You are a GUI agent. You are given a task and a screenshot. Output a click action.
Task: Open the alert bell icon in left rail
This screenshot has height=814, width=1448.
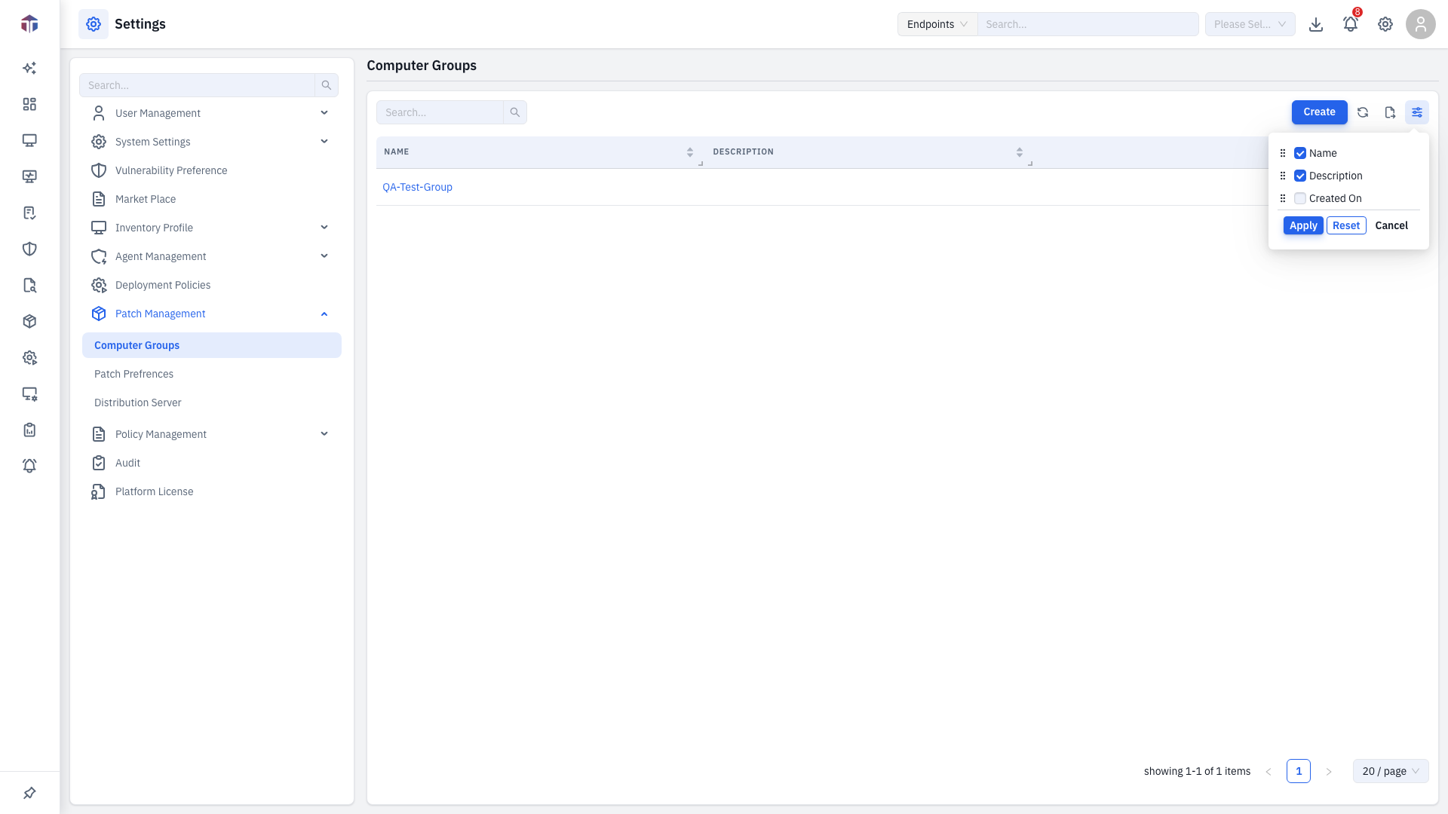(29, 466)
